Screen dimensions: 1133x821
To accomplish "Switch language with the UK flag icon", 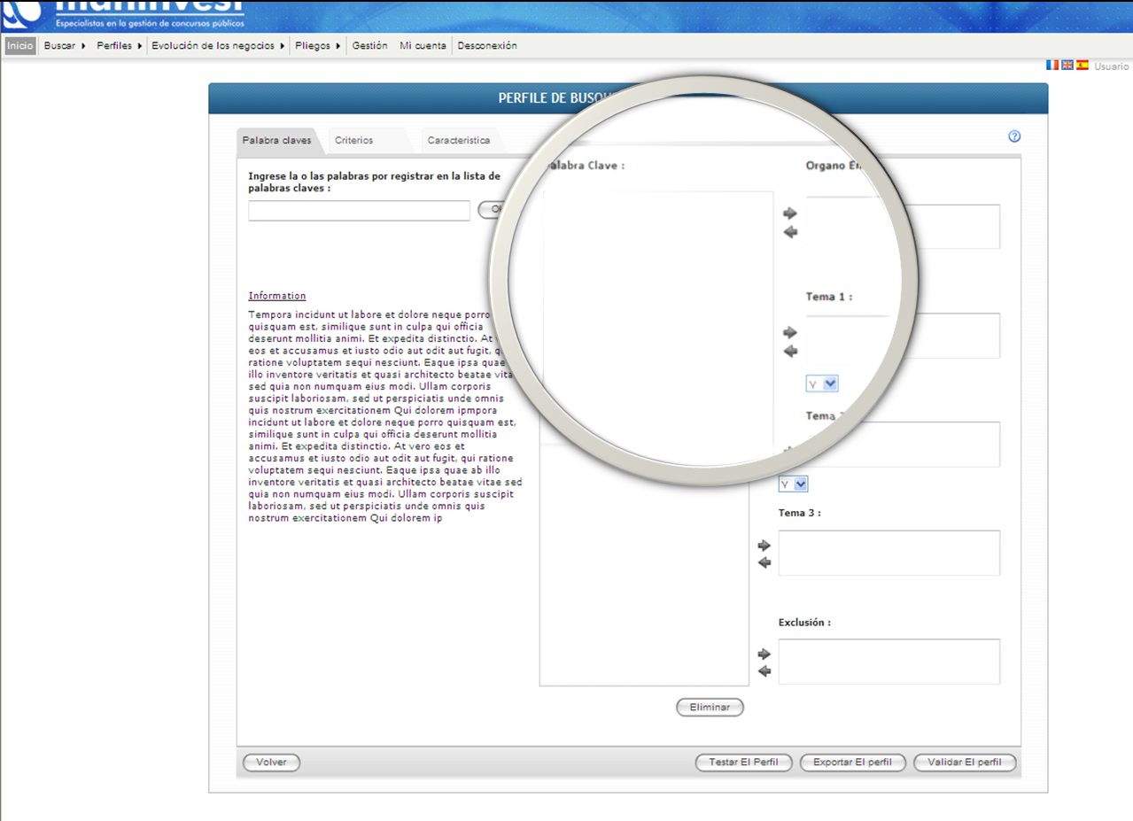I will tap(1067, 65).
